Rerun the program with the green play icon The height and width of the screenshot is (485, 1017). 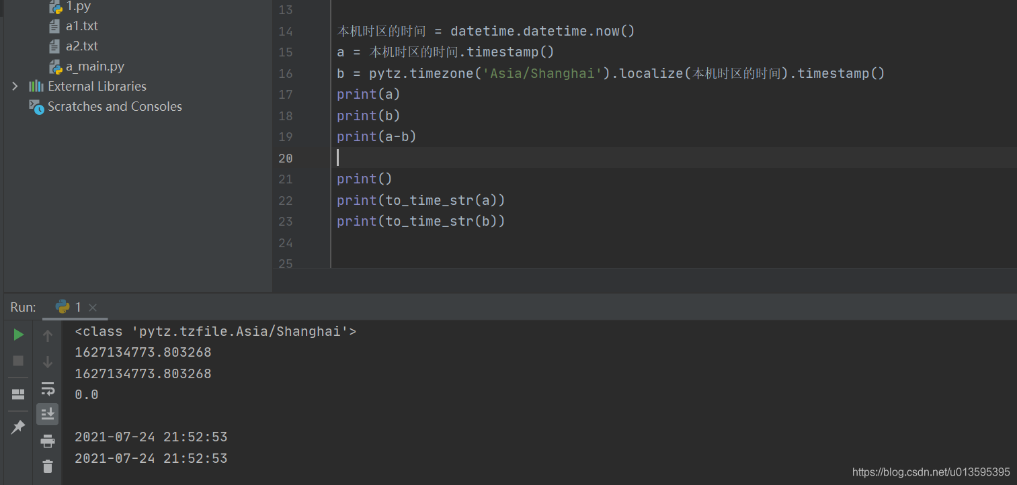[x=18, y=334]
